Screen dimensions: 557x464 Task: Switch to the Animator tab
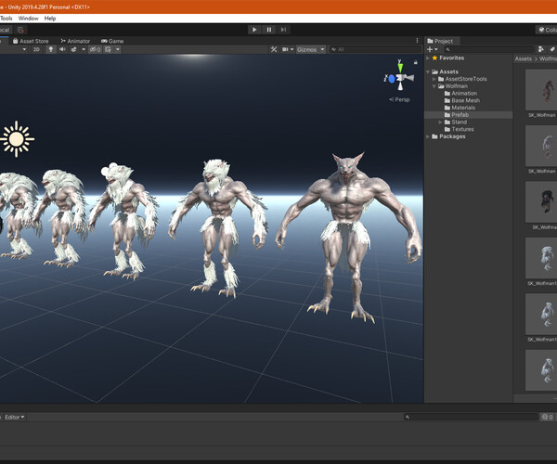coord(75,41)
